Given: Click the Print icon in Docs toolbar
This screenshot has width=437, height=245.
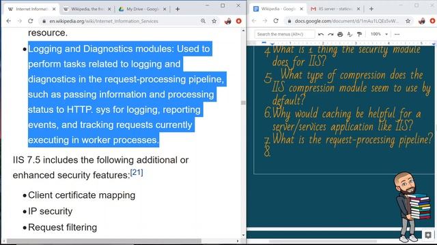Looking at the screenshot, I should coord(340,35).
